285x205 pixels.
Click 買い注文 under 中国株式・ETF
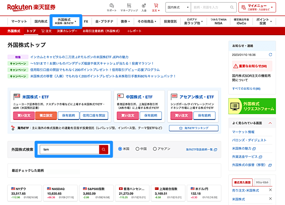tap(128, 116)
